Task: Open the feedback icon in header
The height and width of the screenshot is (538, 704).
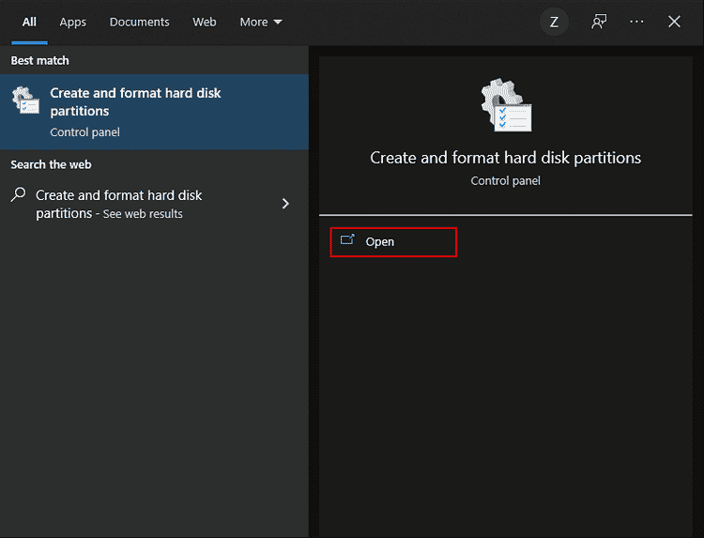Action: [598, 22]
